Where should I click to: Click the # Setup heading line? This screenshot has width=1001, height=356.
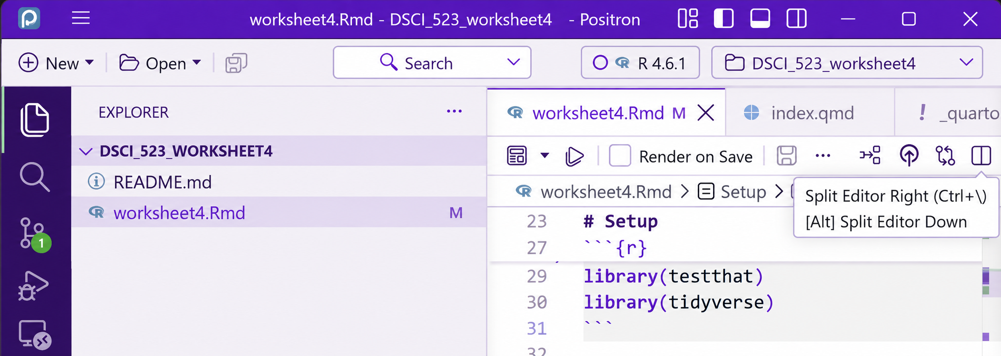point(621,221)
